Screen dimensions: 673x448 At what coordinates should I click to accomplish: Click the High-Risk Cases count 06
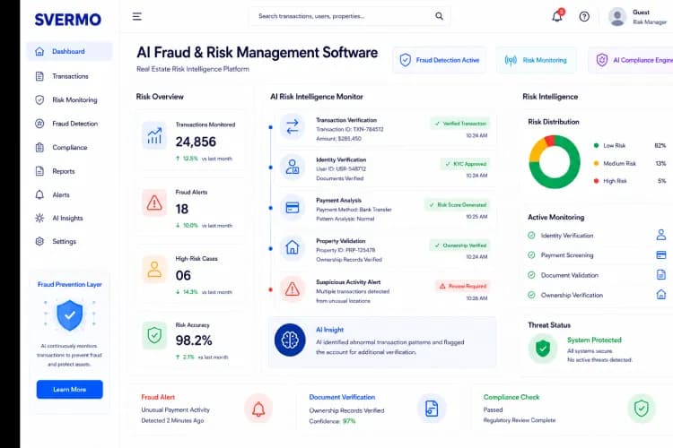(183, 276)
